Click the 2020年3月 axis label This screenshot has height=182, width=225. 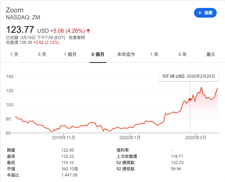(196, 137)
